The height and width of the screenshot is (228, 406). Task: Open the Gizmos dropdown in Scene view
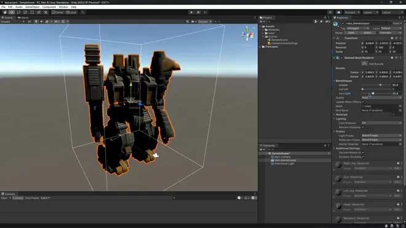click(x=205, y=21)
